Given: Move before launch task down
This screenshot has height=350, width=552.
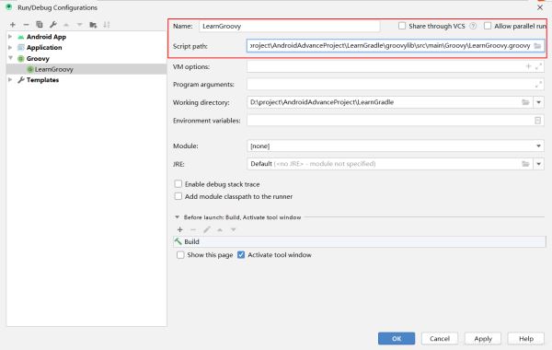Looking at the screenshot, I should [234, 230].
